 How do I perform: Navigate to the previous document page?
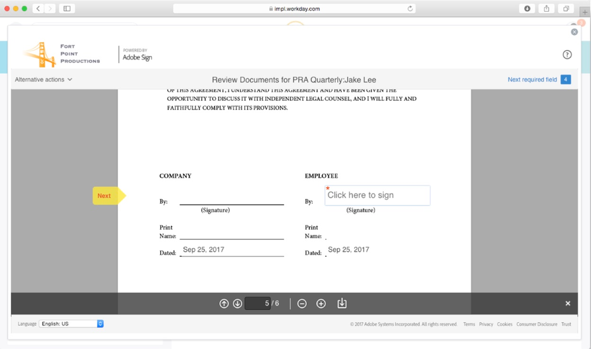pos(224,303)
